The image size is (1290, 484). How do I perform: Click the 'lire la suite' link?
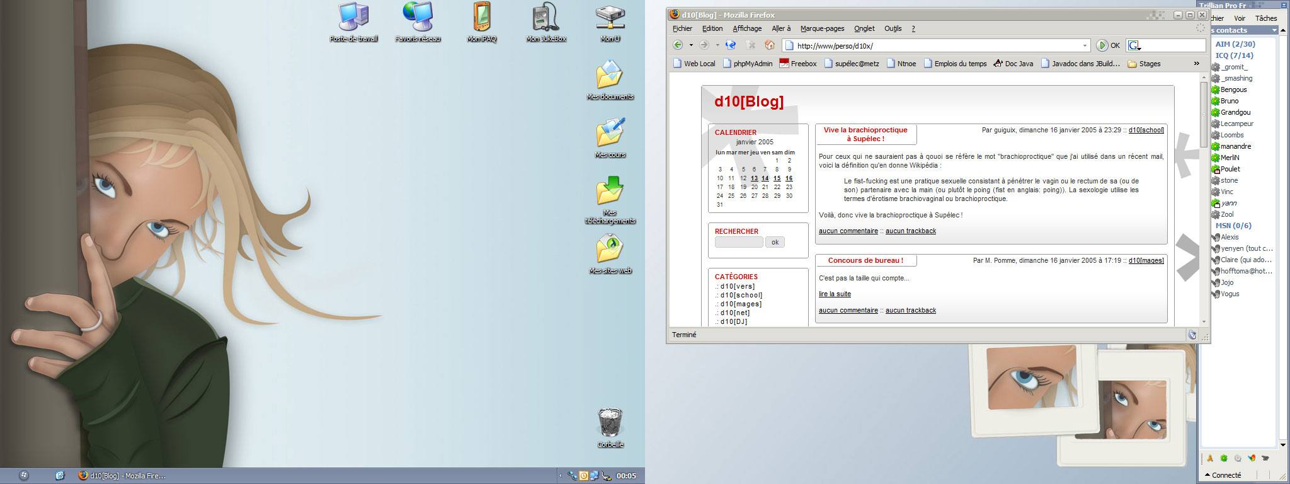click(835, 294)
